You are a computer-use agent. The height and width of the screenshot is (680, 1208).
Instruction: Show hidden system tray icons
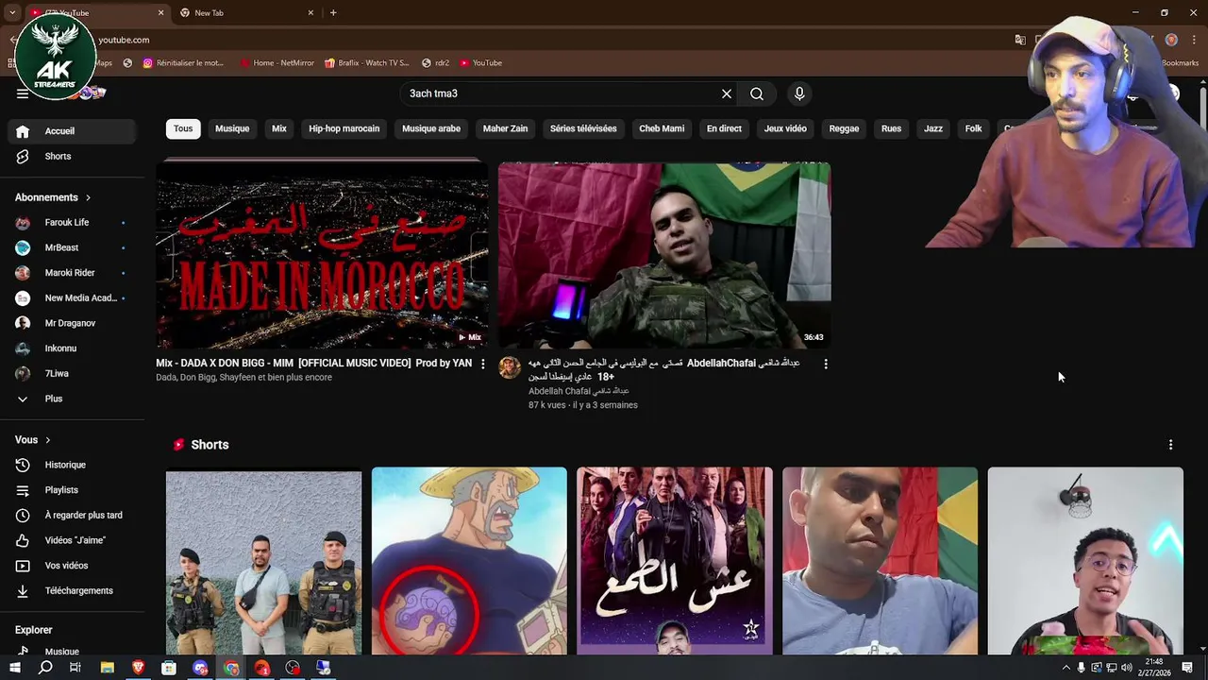click(x=1066, y=668)
